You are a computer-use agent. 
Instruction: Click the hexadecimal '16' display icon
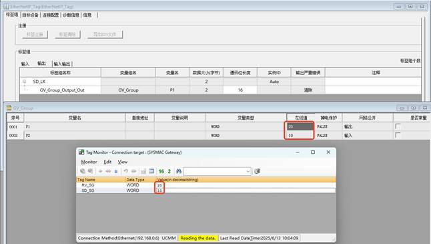[x=161, y=171]
